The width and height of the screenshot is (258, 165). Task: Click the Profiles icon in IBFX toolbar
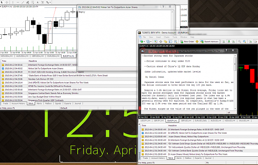click(148, 42)
